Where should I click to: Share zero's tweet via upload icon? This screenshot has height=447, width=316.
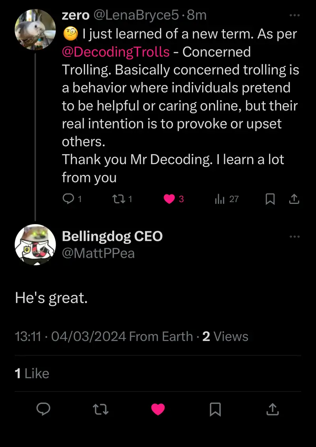pos(294,200)
